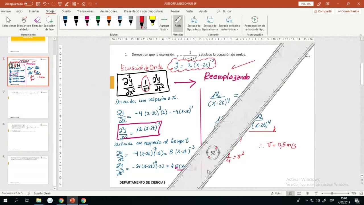
Task: Select the blue pen
Action: pyautogui.click(x=65, y=21)
